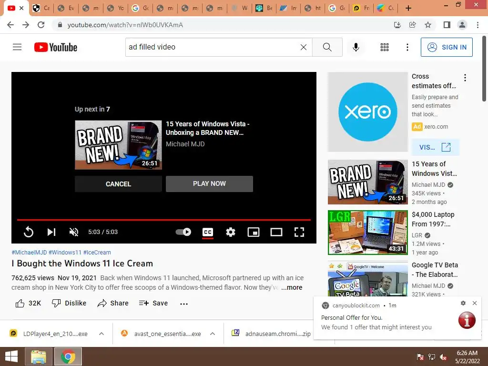Open the #IceCream hashtag link
This screenshot has width=488, height=366.
coord(97,253)
